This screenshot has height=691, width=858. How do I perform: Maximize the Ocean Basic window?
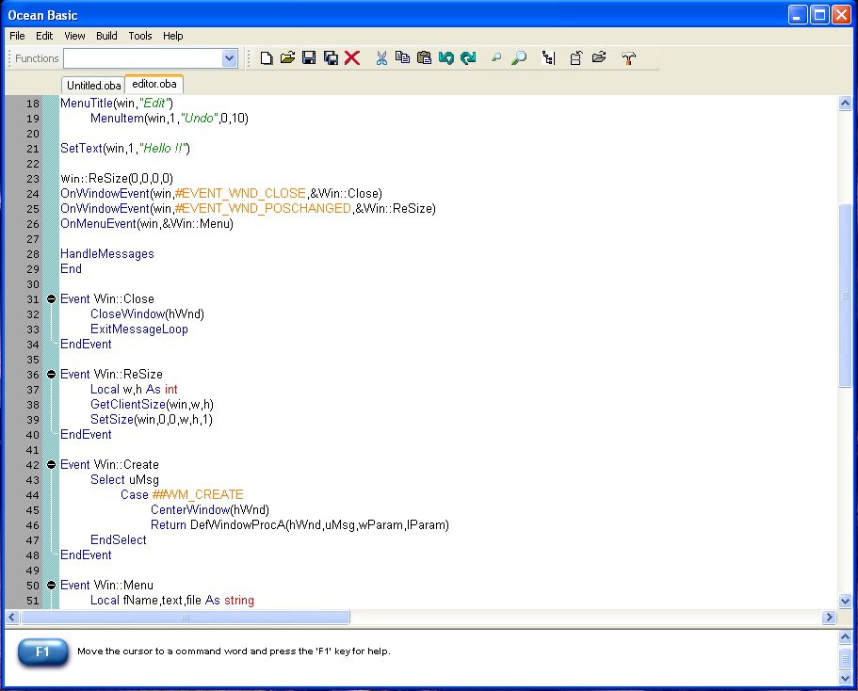click(x=819, y=15)
